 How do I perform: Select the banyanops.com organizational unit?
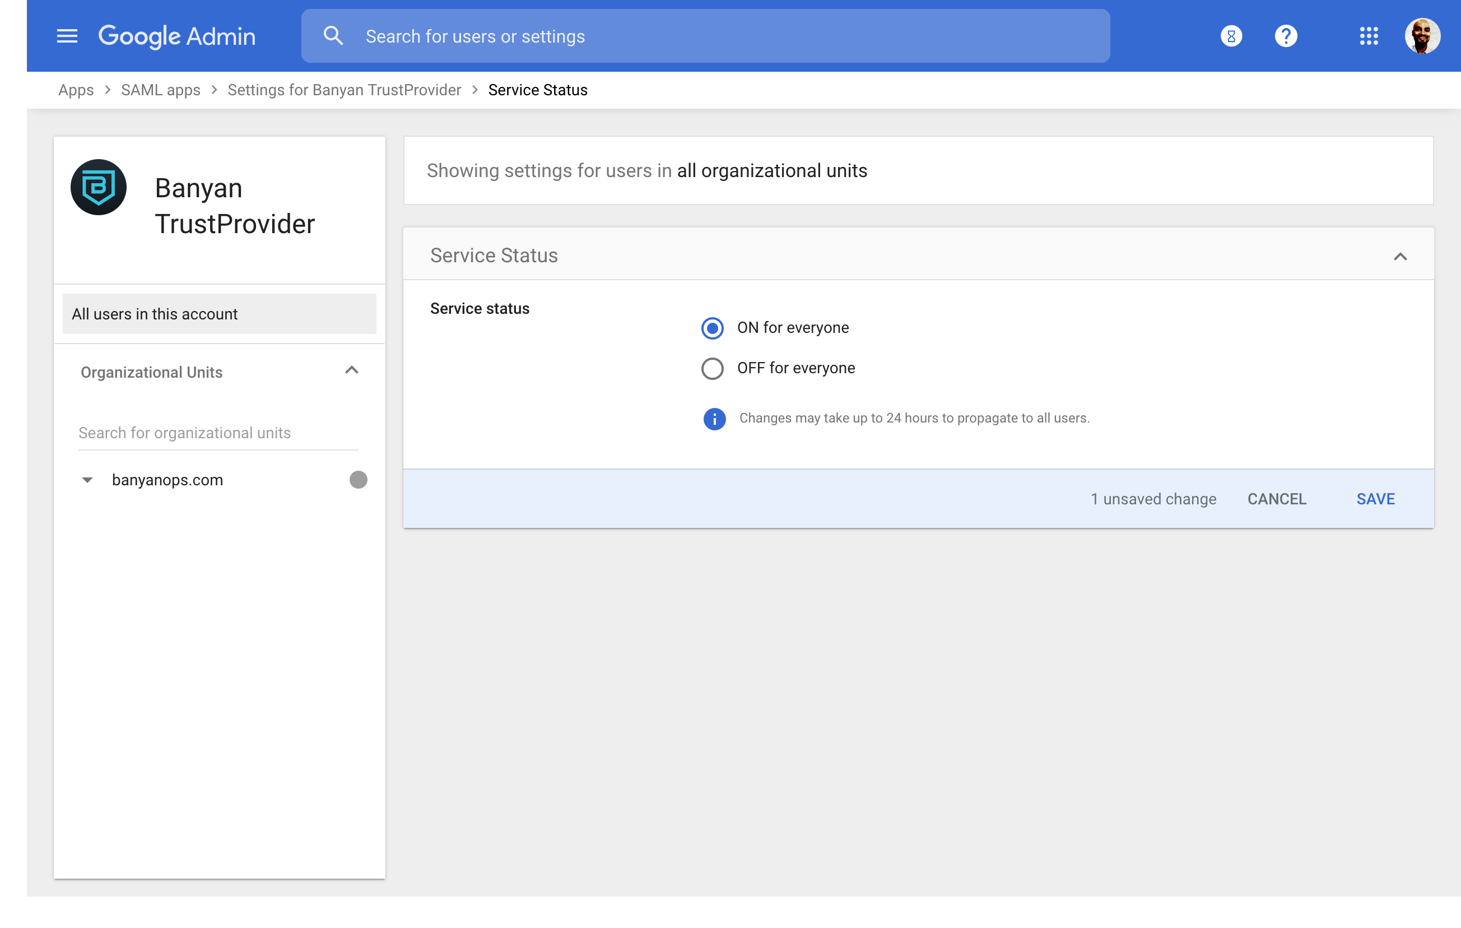point(167,480)
